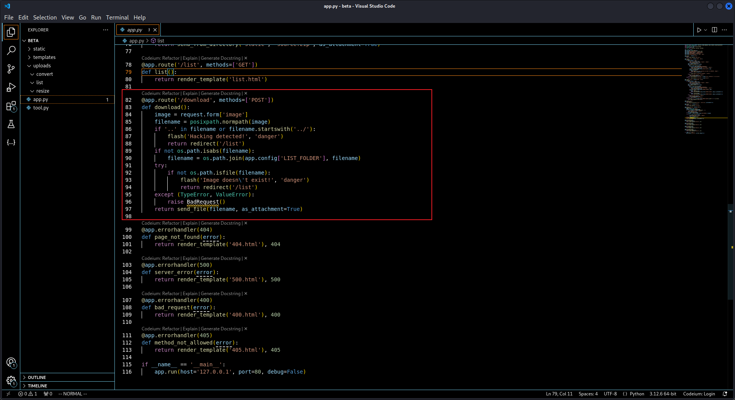Image resolution: width=735 pixels, height=400 pixels.
Task: Open Explorer views and more actions
Action: coord(106,30)
